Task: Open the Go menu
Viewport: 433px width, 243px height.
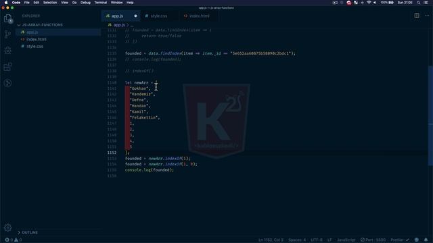Action: [74, 3]
